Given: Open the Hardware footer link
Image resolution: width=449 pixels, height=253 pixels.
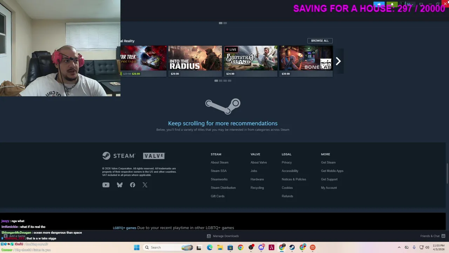Looking at the screenshot, I should (257, 179).
